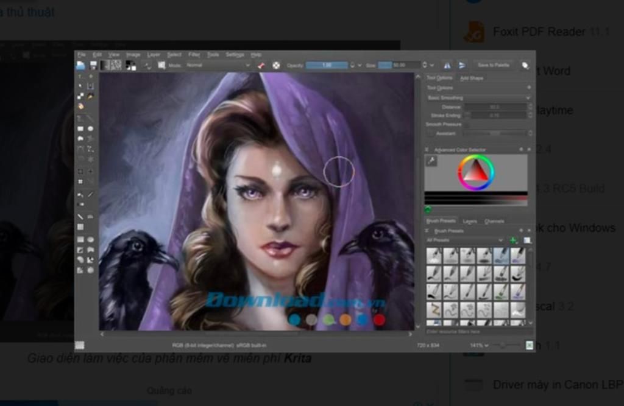The width and height of the screenshot is (624, 406).
Task: Select the yellow zigzag brush preset thumbnail
Action: [x=434, y=309]
